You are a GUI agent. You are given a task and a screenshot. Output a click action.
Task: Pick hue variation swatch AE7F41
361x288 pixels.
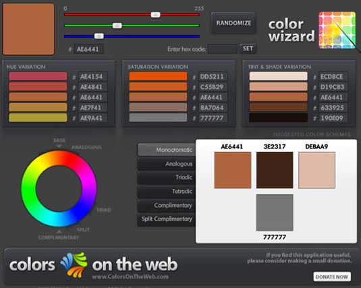tap(38, 107)
